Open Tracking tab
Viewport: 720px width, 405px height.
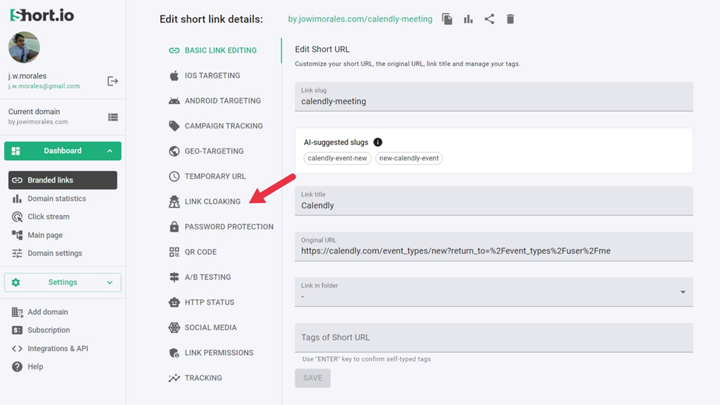pyautogui.click(x=203, y=378)
